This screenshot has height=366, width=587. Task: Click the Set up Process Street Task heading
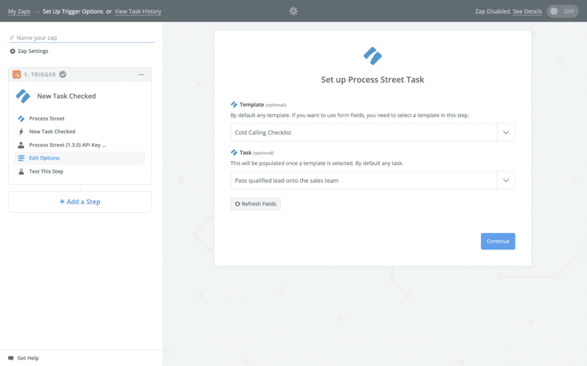coord(373,79)
